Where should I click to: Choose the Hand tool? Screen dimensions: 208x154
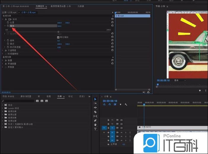point(95,125)
